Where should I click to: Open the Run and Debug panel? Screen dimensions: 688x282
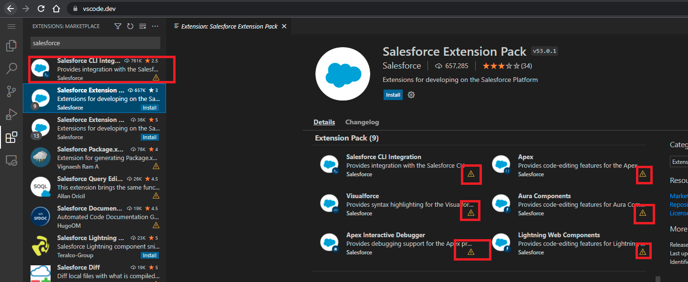click(11, 114)
